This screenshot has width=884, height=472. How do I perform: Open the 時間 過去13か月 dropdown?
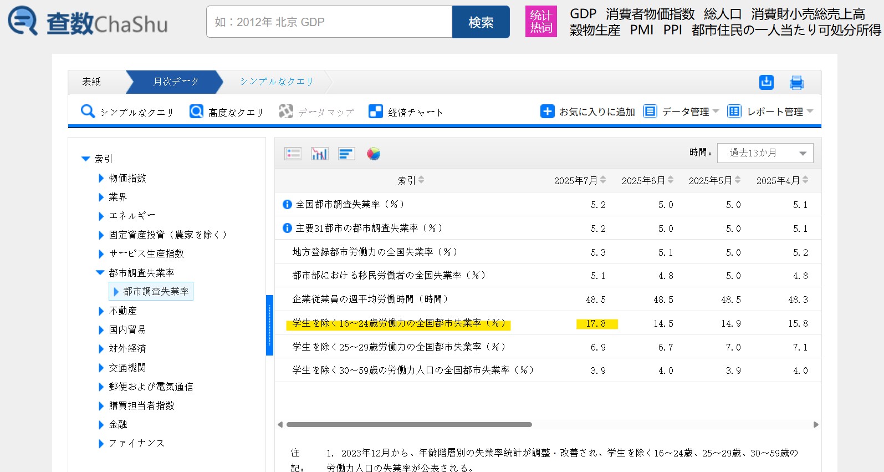[x=765, y=153]
